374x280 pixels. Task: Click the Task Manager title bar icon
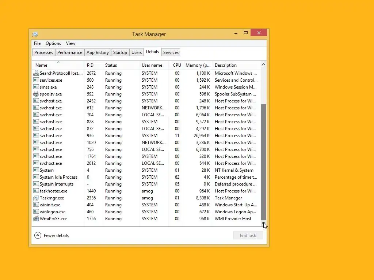click(x=35, y=34)
